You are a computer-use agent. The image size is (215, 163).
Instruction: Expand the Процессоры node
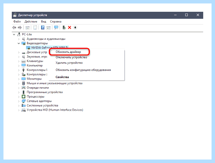click(19, 97)
